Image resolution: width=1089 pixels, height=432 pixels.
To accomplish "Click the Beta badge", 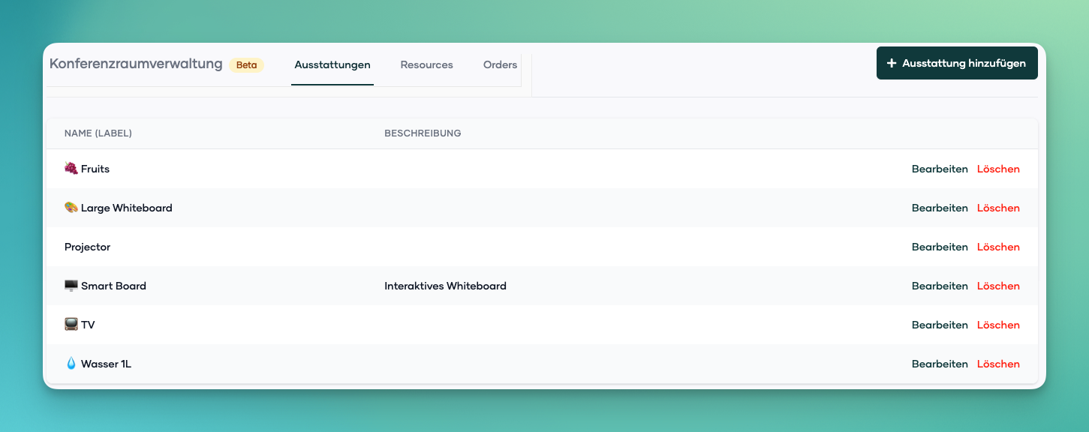I will tap(246, 65).
